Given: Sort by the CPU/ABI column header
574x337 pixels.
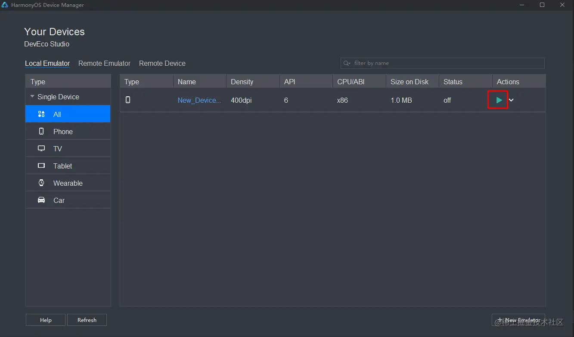Looking at the screenshot, I should 359,82.
